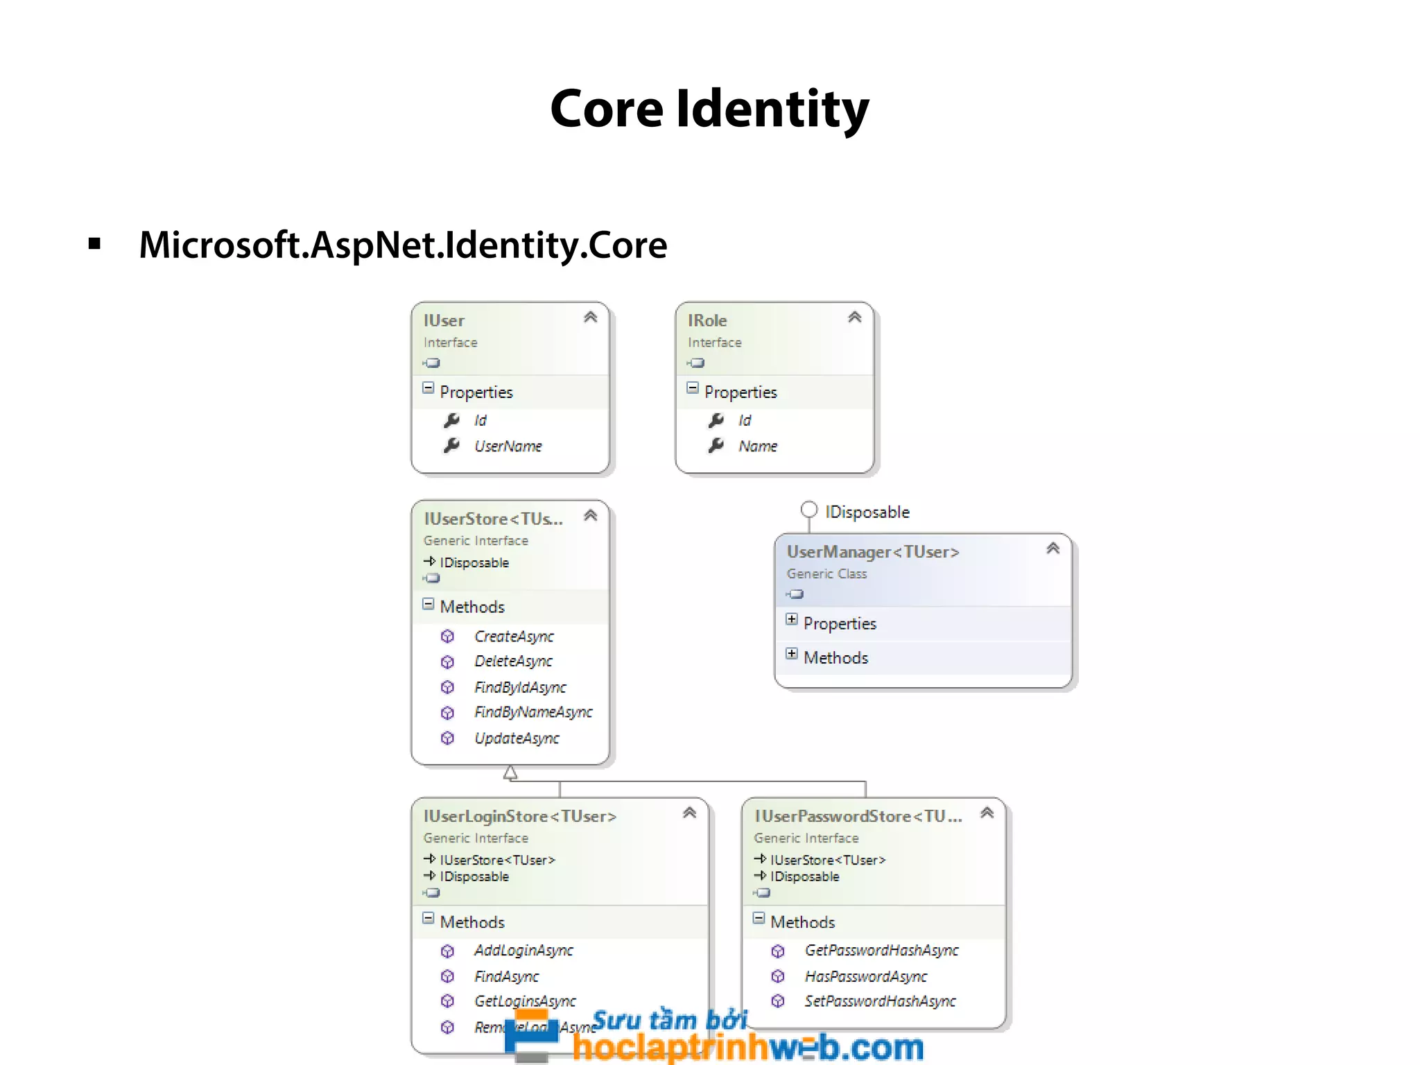Collapse the UserManager<TUser> class box via chevron
The height and width of the screenshot is (1065, 1420).
pyautogui.click(x=1053, y=548)
